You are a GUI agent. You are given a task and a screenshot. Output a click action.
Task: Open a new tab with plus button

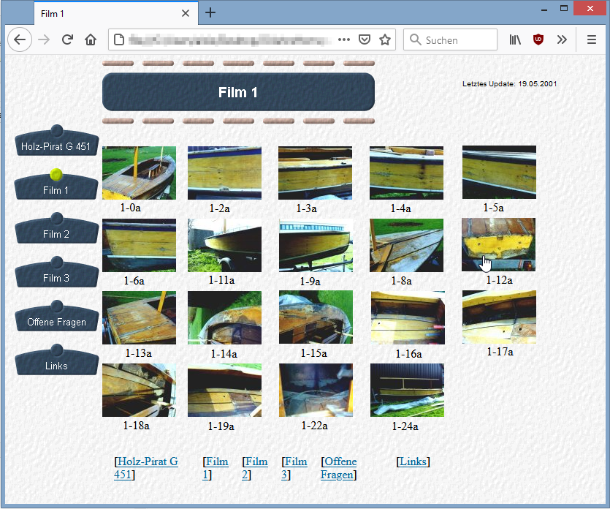(x=210, y=12)
